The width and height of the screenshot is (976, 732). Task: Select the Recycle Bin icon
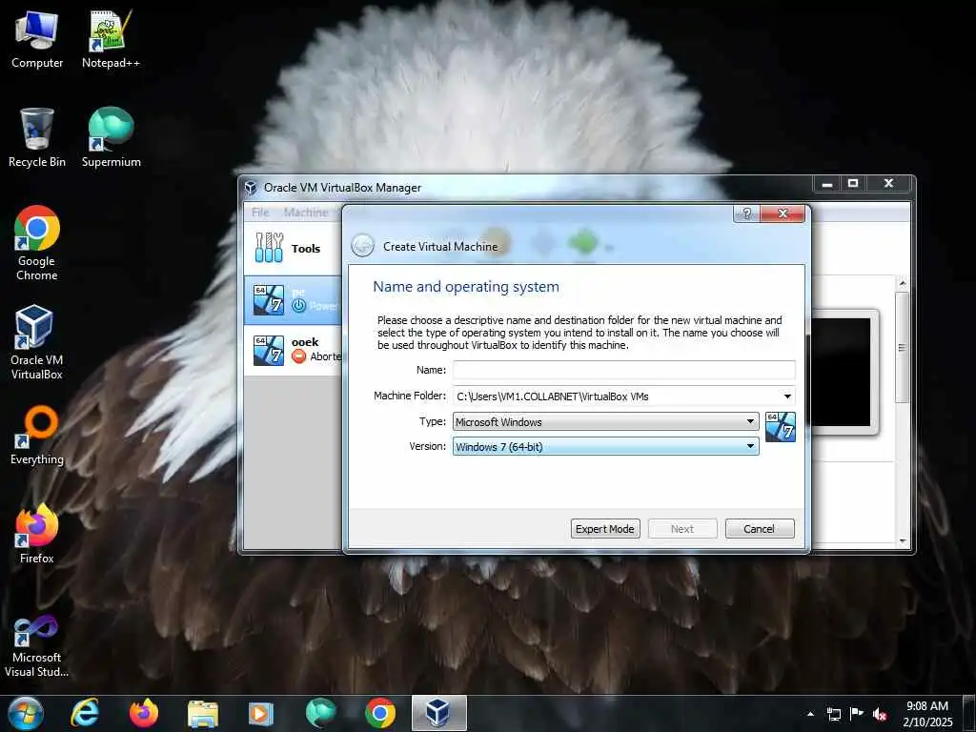click(x=37, y=137)
